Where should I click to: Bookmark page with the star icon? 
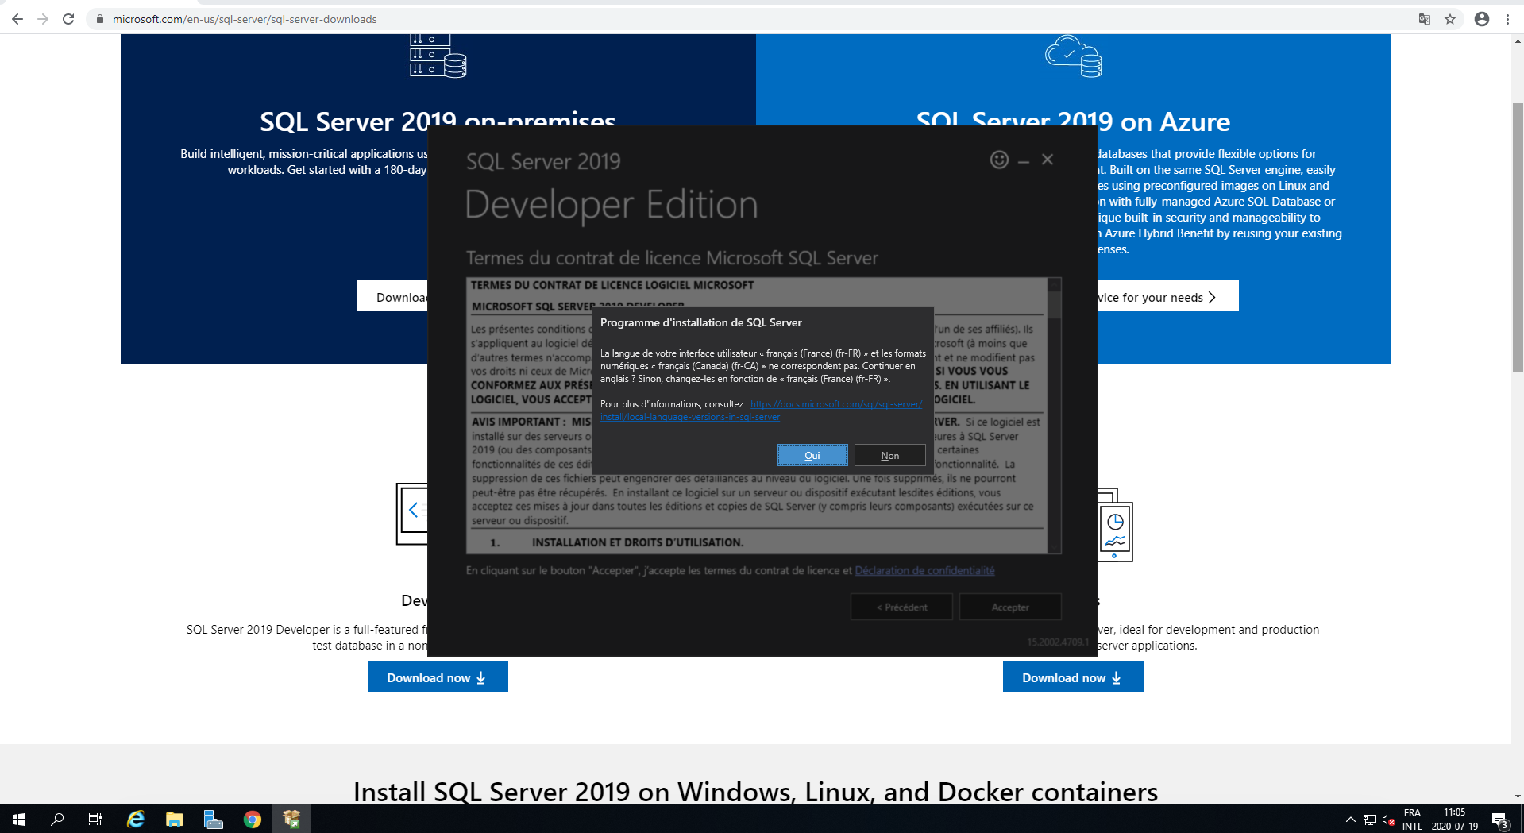pyautogui.click(x=1450, y=19)
